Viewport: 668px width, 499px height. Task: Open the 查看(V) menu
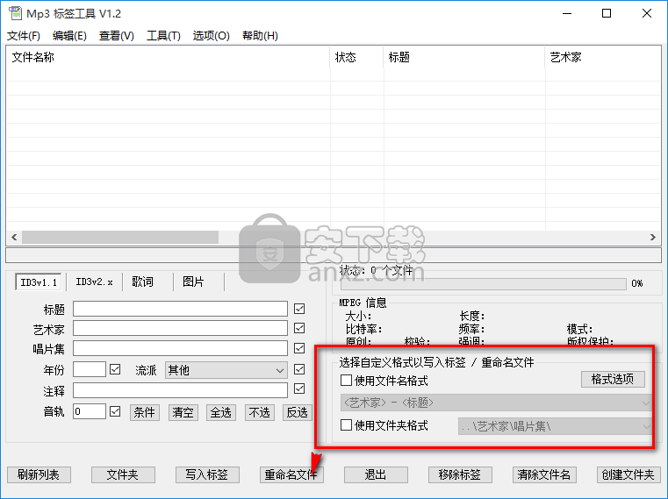pyautogui.click(x=116, y=36)
